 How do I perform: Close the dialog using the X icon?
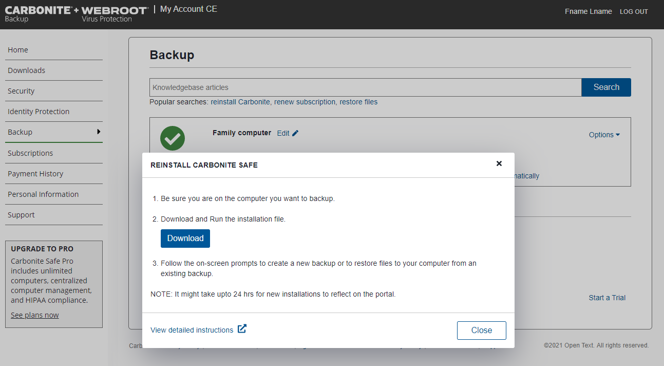pyautogui.click(x=499, y=163)
